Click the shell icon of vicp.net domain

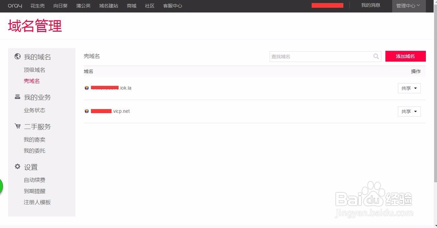[87, 111]
